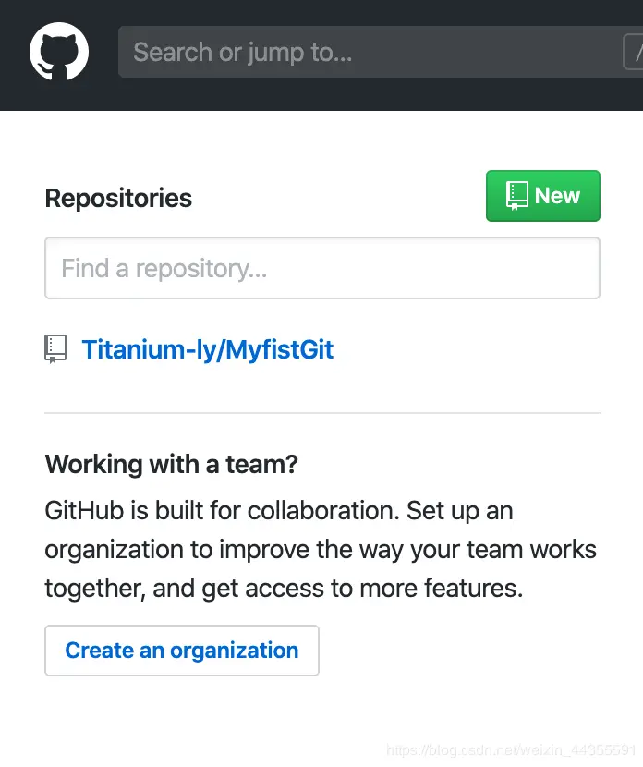Focus the 'Find a repository...' filter box
Image resolution: width=643 pixels, height=767 pixels.
coord(322,268)
